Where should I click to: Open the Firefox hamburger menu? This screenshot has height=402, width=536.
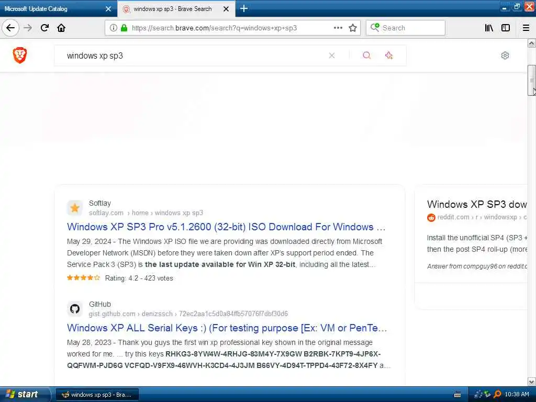pyautogui.click(x=526, y=28)
